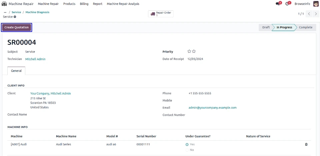Set status to Complete in status bar
This screenshot has height=156, width=320.
(305, 27)
